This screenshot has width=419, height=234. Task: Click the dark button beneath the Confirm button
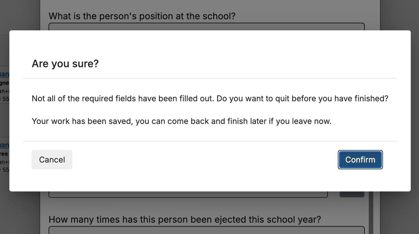coord(352,194)
